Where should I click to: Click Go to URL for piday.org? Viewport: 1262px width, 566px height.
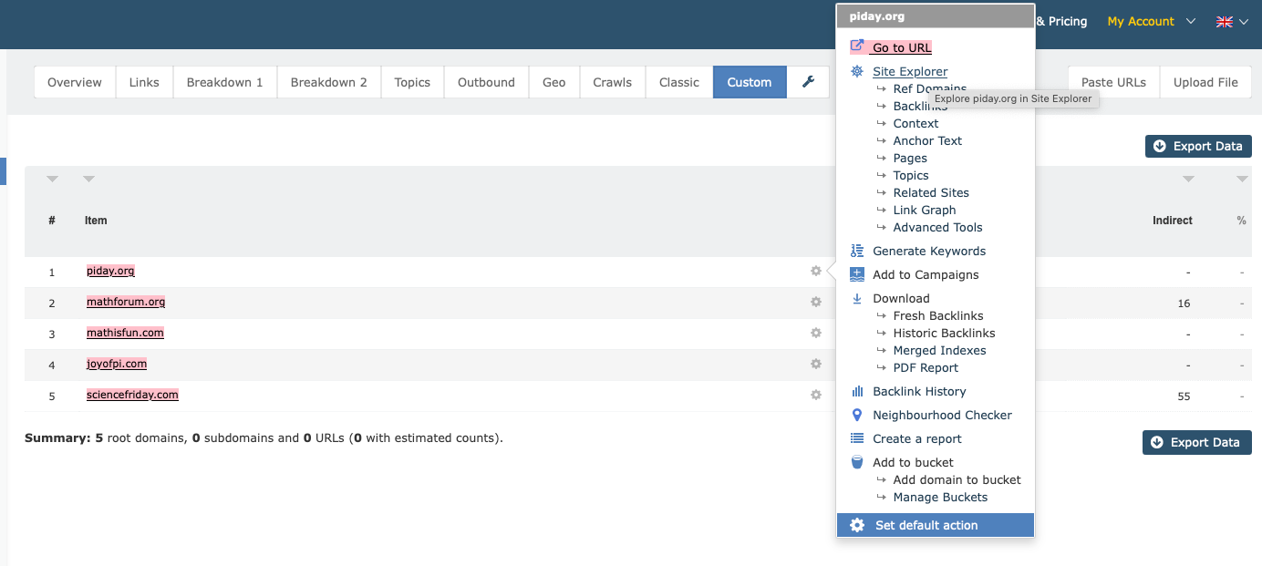tap(902, 46)
